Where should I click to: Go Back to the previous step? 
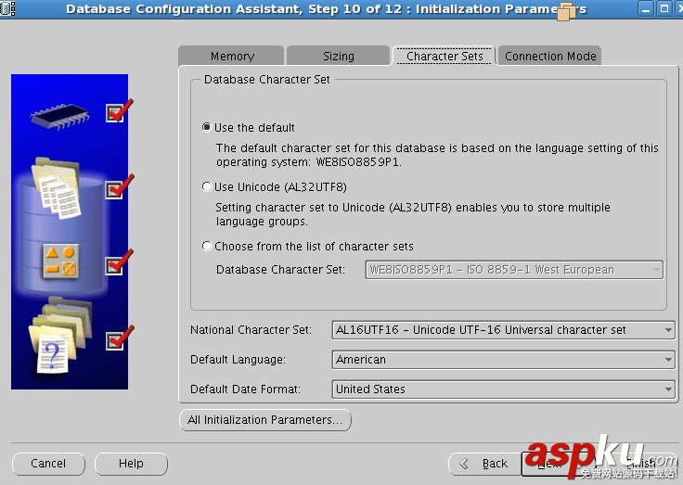click(484, 464)
